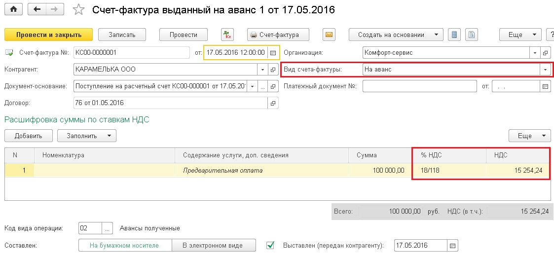Go to the home page icon
Image resolution: width=554 pixels, height=257 pixels.
pos(14,10)
